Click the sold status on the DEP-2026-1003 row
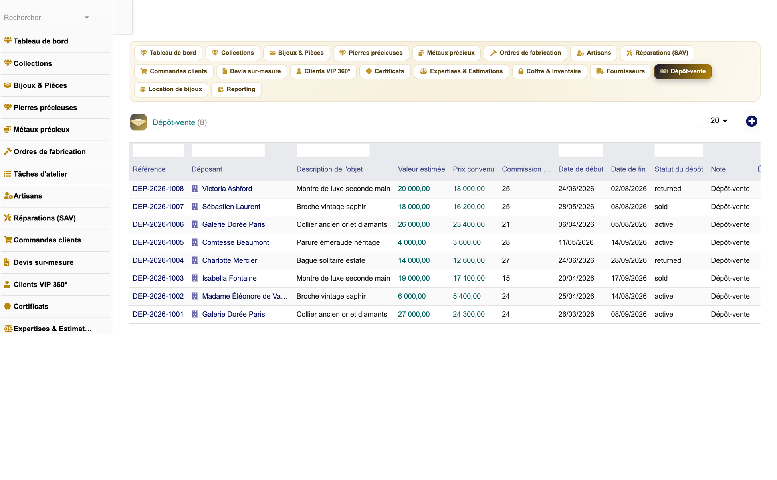 [x=661, y=278]
